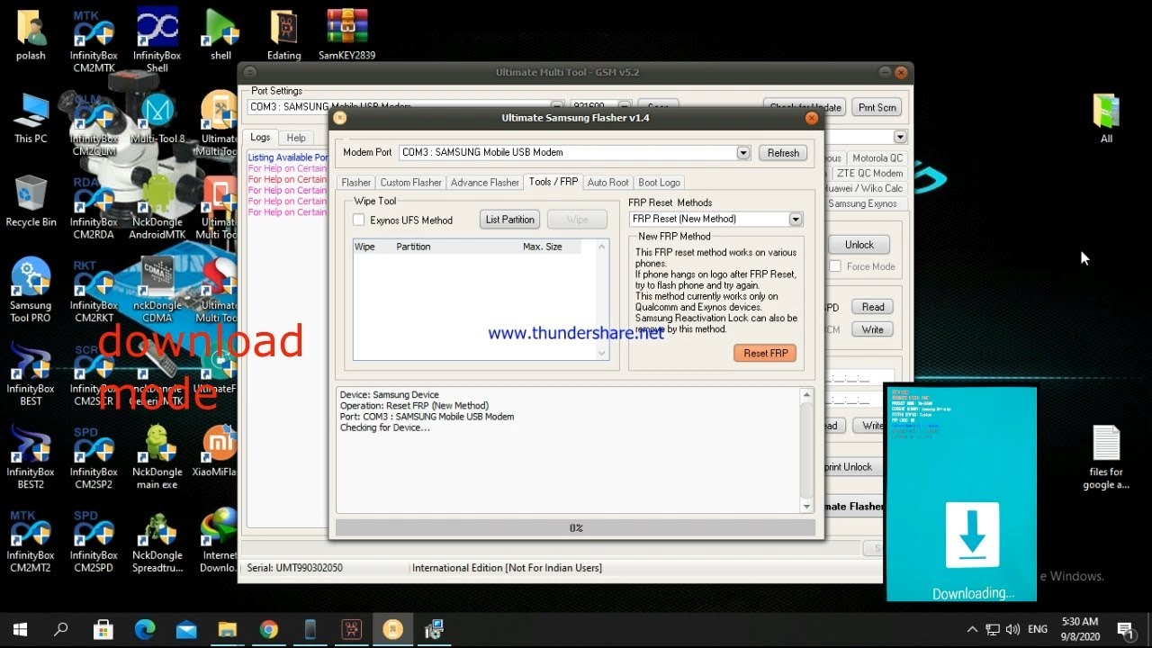Switch to the Auto Root tab
Screen dimensions: 1152x648
[608, 183]
